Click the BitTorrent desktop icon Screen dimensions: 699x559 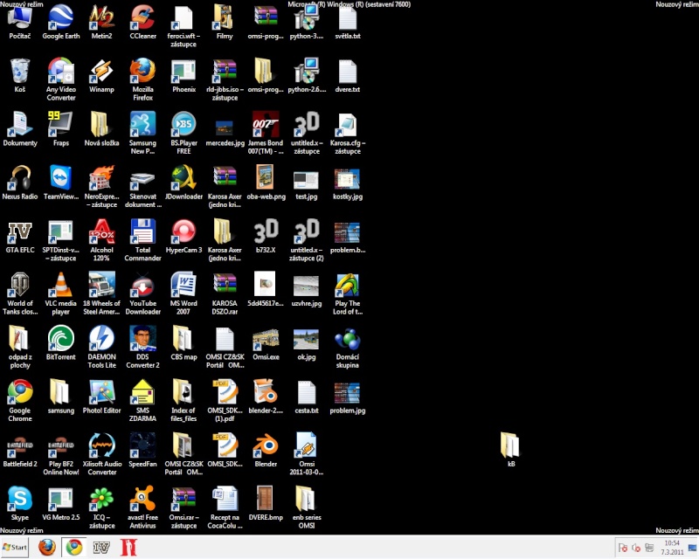[x=61, y=343]
